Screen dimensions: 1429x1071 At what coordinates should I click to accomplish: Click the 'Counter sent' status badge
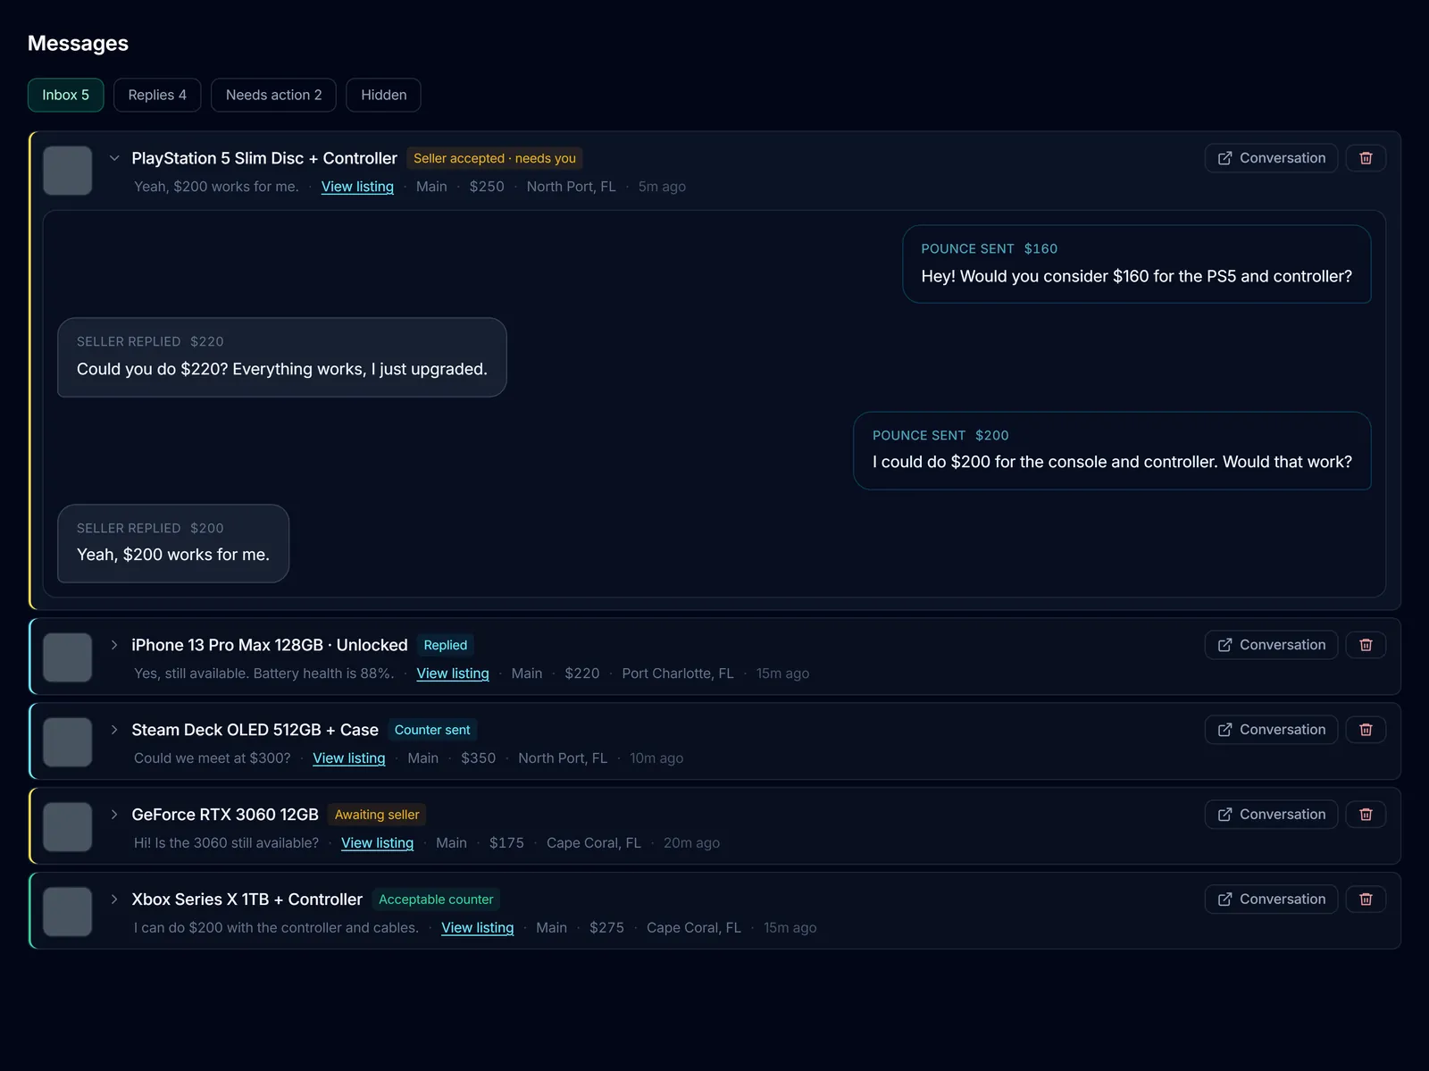pyautogui.click(x=432, y=730)
